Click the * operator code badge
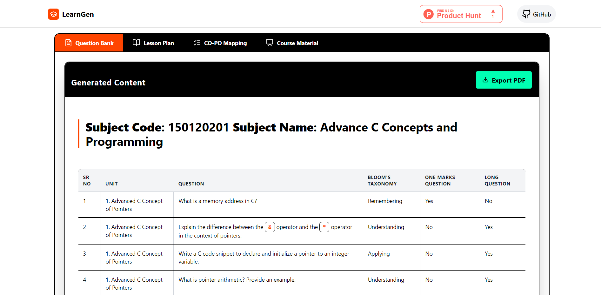Screen dimensions: 601x295 [x=324, y=227]
